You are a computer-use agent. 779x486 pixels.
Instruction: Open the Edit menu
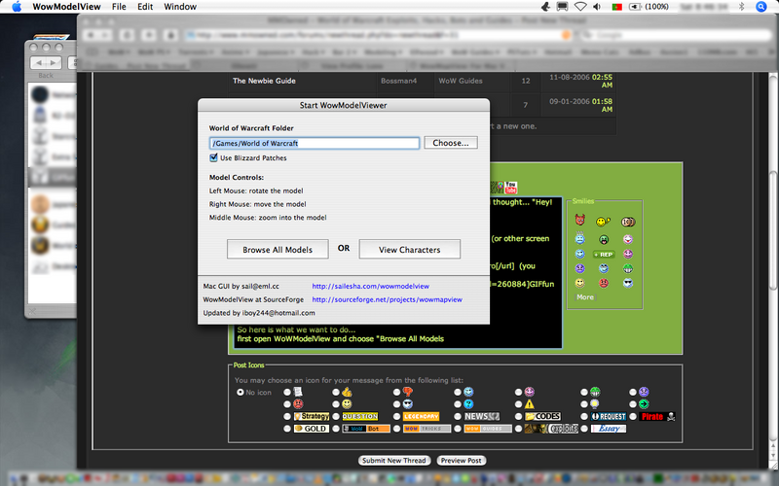click(x=145, y=7)
